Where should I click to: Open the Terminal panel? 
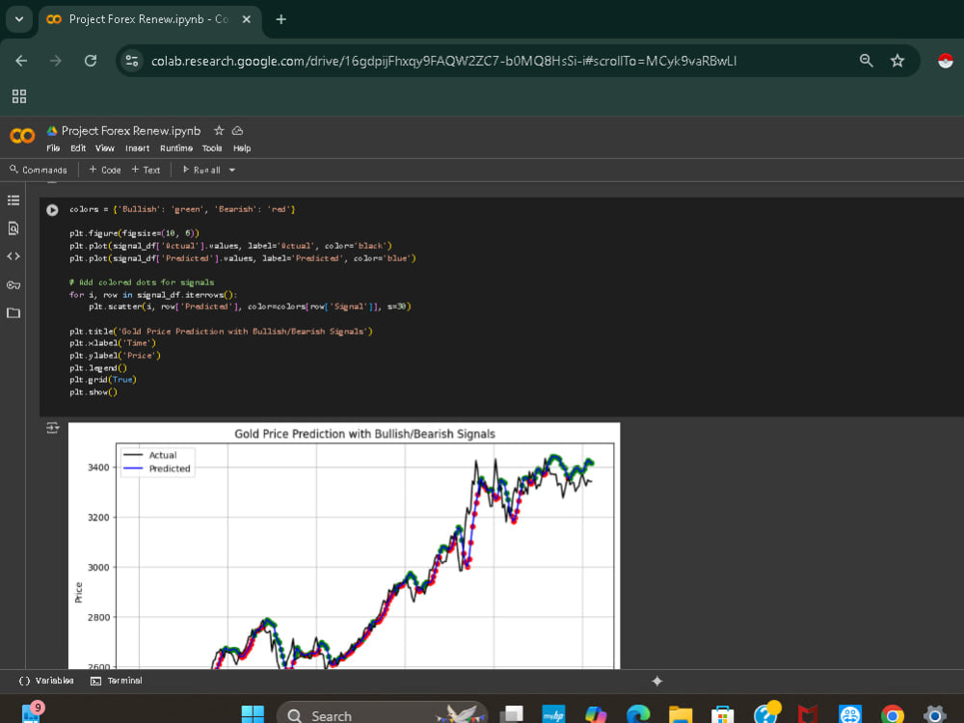(117, 681)
